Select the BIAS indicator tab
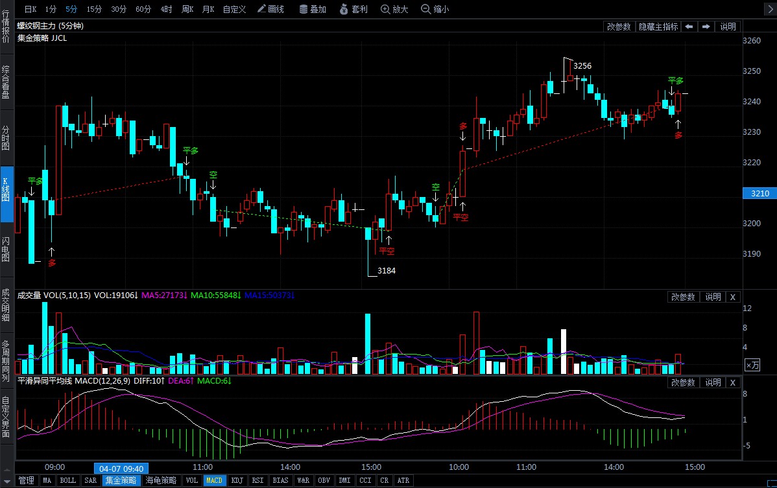The width and height of the screenshot is (777, 488). point(280,481)
